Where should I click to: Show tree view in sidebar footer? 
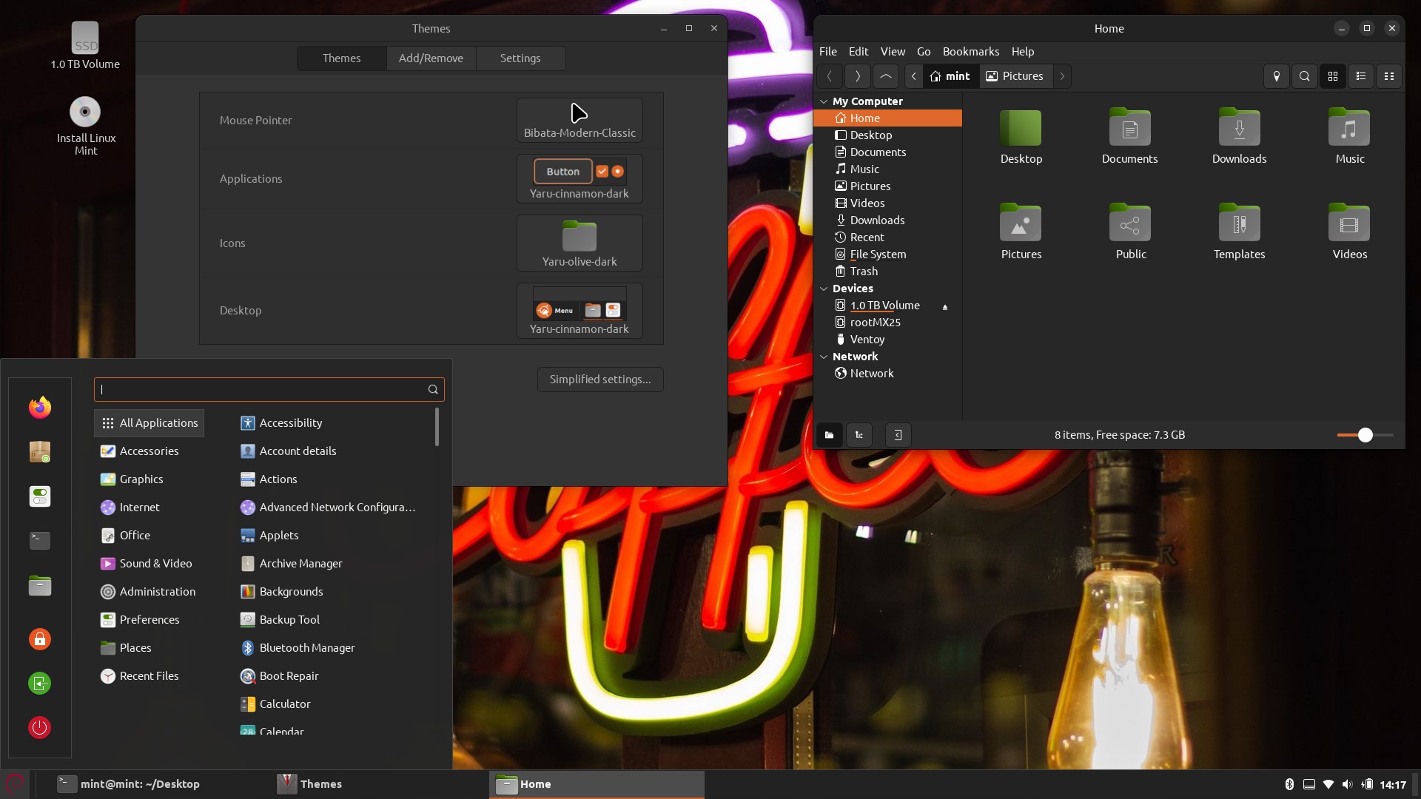[859, 435]
